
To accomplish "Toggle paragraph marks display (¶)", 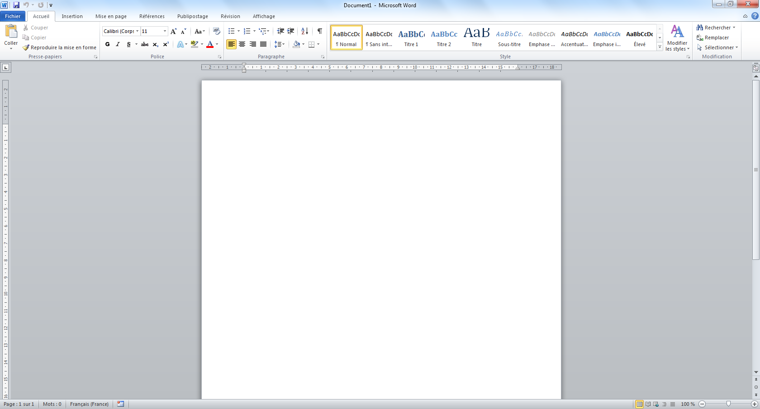I will (x=320, y=31).
